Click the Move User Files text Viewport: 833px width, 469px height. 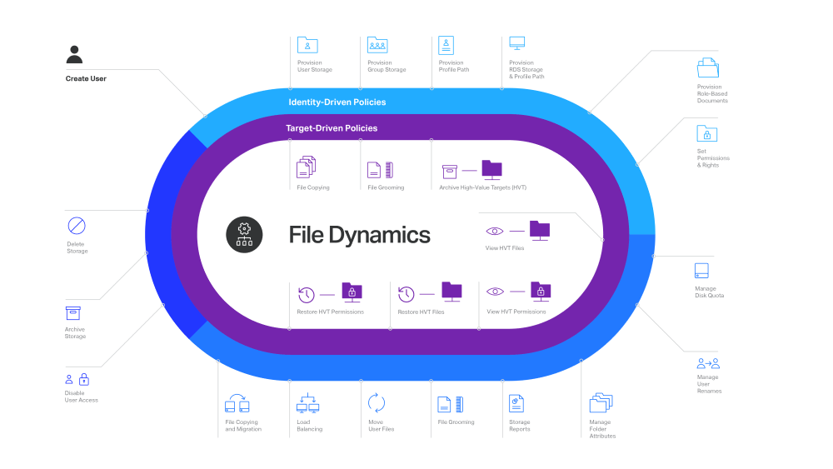pos(381,426)
